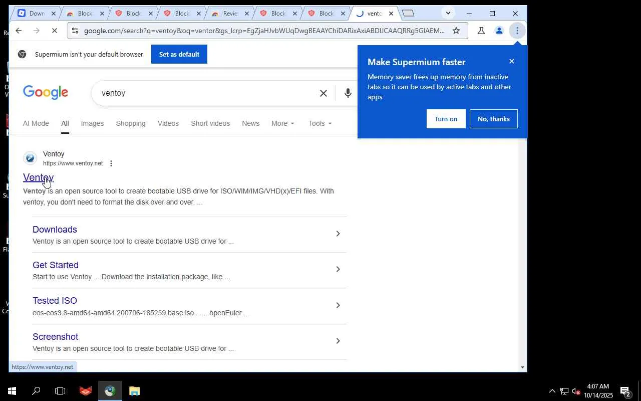This screenshot has height=401, width=641.
Task: Switch to the Revie tab
Action: click(230, 14)
